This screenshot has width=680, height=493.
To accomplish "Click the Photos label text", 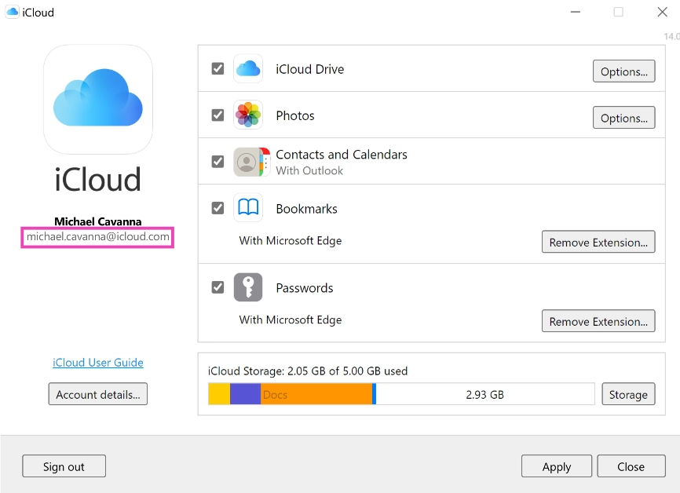I will (295, 115).
